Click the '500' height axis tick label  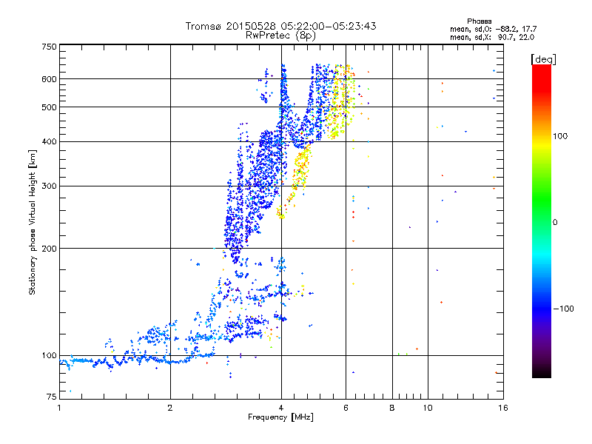49,107
